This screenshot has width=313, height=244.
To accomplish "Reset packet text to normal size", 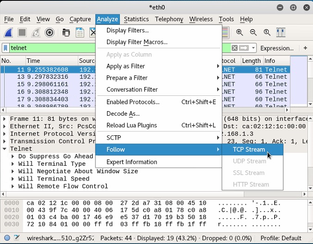I will (267, 32).
